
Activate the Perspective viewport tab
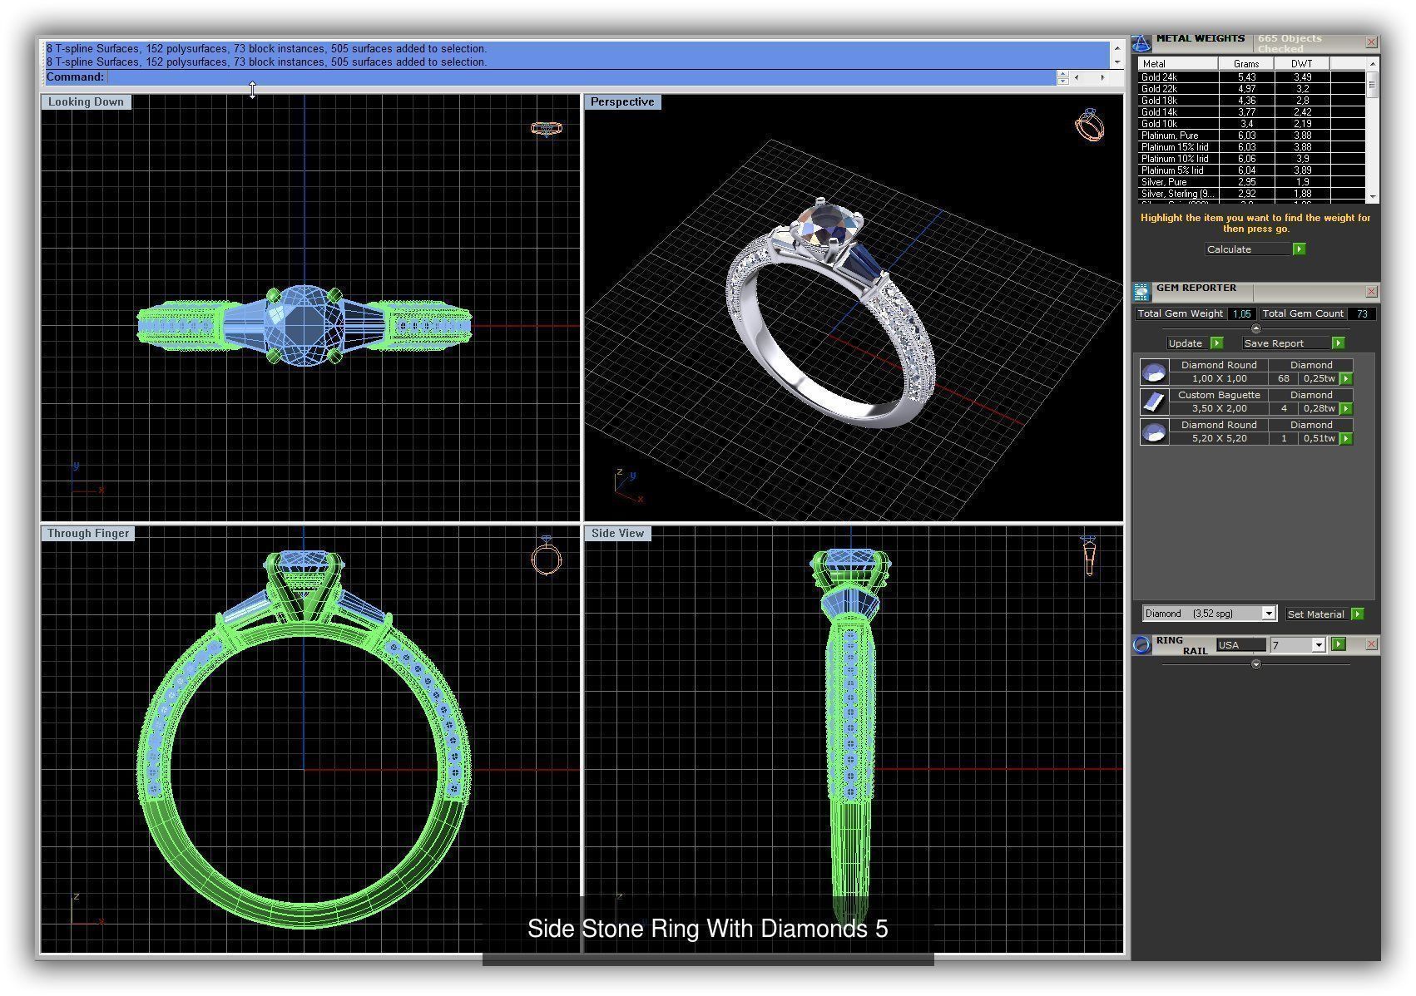tap(622, 101)
